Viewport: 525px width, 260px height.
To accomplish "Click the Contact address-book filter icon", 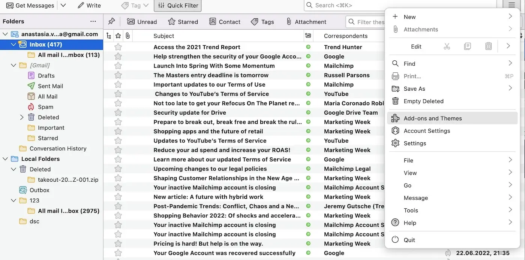I will [x=213, y=22].
